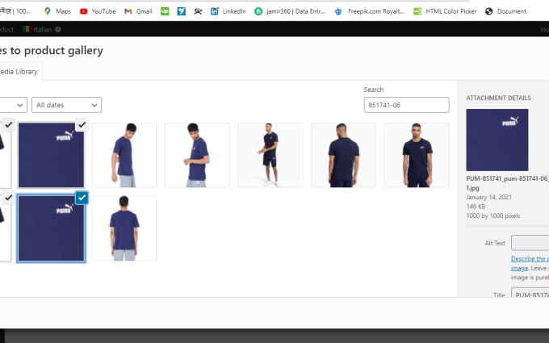Screen dimensions: 549x343
Task: Click the Alt Text input field
Action: point(530,243)
